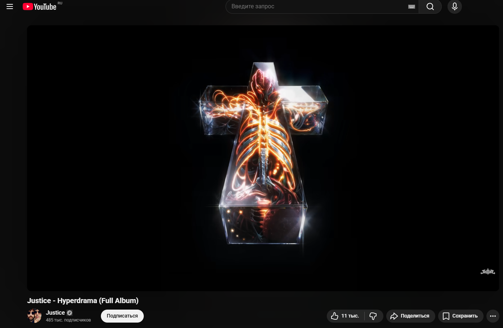This screenshot has width=503, height=328.
Task: Start voice search with microphone
Action: point(455,6)
